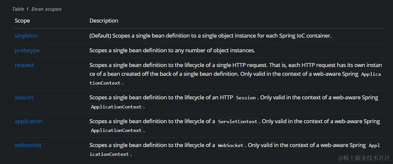Click the WebSocket code label
The image size is (393, 164).
pyautogui.click(x=230, y=145)
